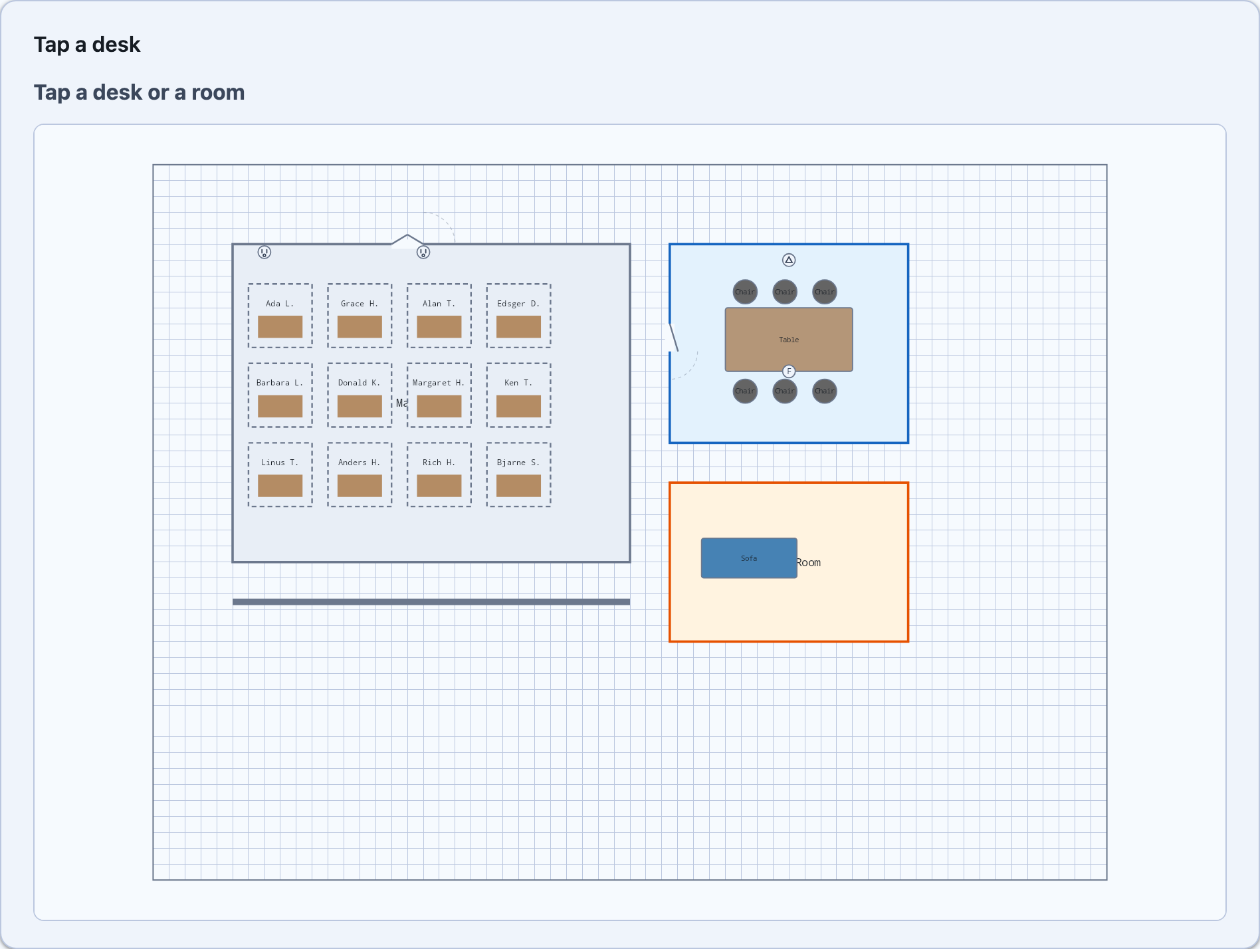Click the top-middle Chair above the table
This screenshot has height=949, width=1260.
tap(785, 292)
